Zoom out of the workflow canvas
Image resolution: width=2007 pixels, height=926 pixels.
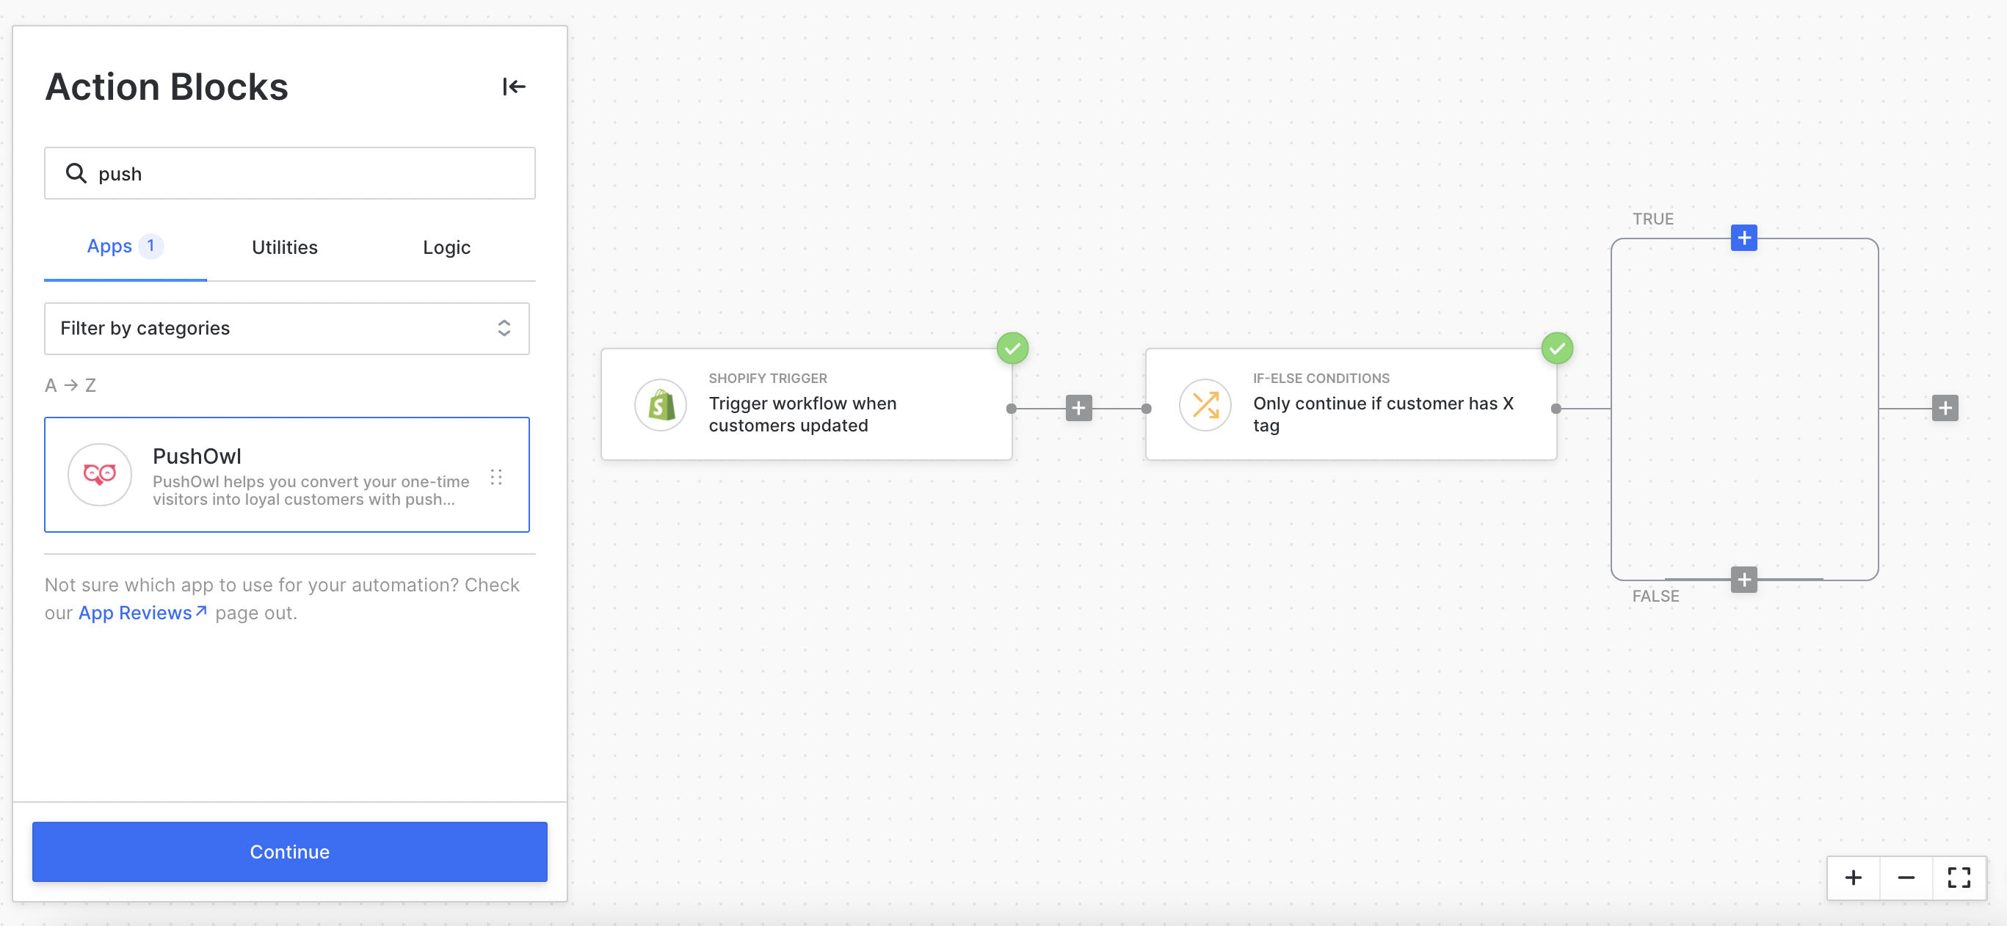[1906, 878]
